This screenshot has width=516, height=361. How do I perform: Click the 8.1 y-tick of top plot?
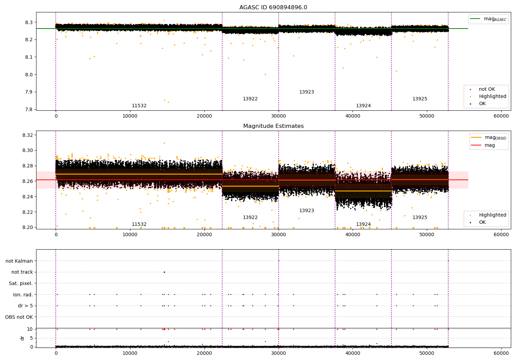pos(29,57)
